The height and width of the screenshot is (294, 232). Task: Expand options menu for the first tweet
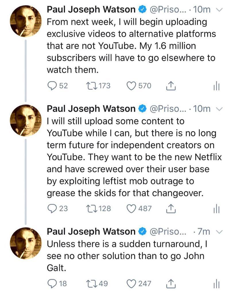pyautogui.click(x=219, y=10)
